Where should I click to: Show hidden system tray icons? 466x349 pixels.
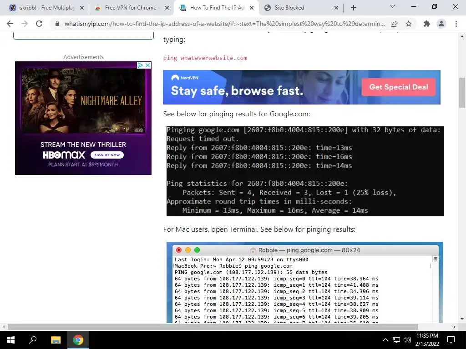(385, 340)
